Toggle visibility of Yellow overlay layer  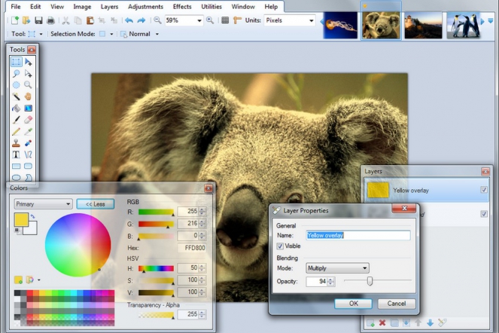tap(484, 190)
